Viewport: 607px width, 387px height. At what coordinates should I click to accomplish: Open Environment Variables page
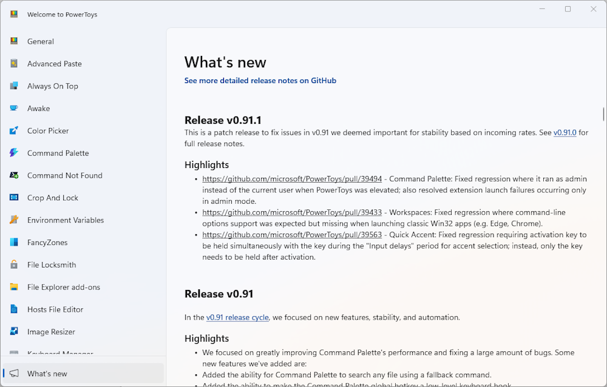pyautogui.click(x=83, y=220)
